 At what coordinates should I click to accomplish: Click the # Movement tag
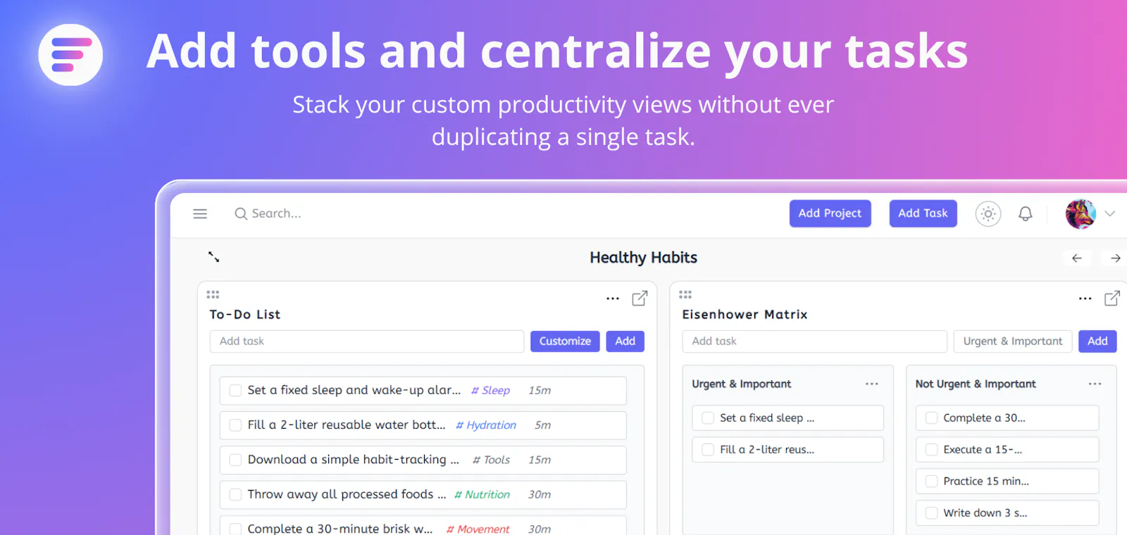click(478, 529)
